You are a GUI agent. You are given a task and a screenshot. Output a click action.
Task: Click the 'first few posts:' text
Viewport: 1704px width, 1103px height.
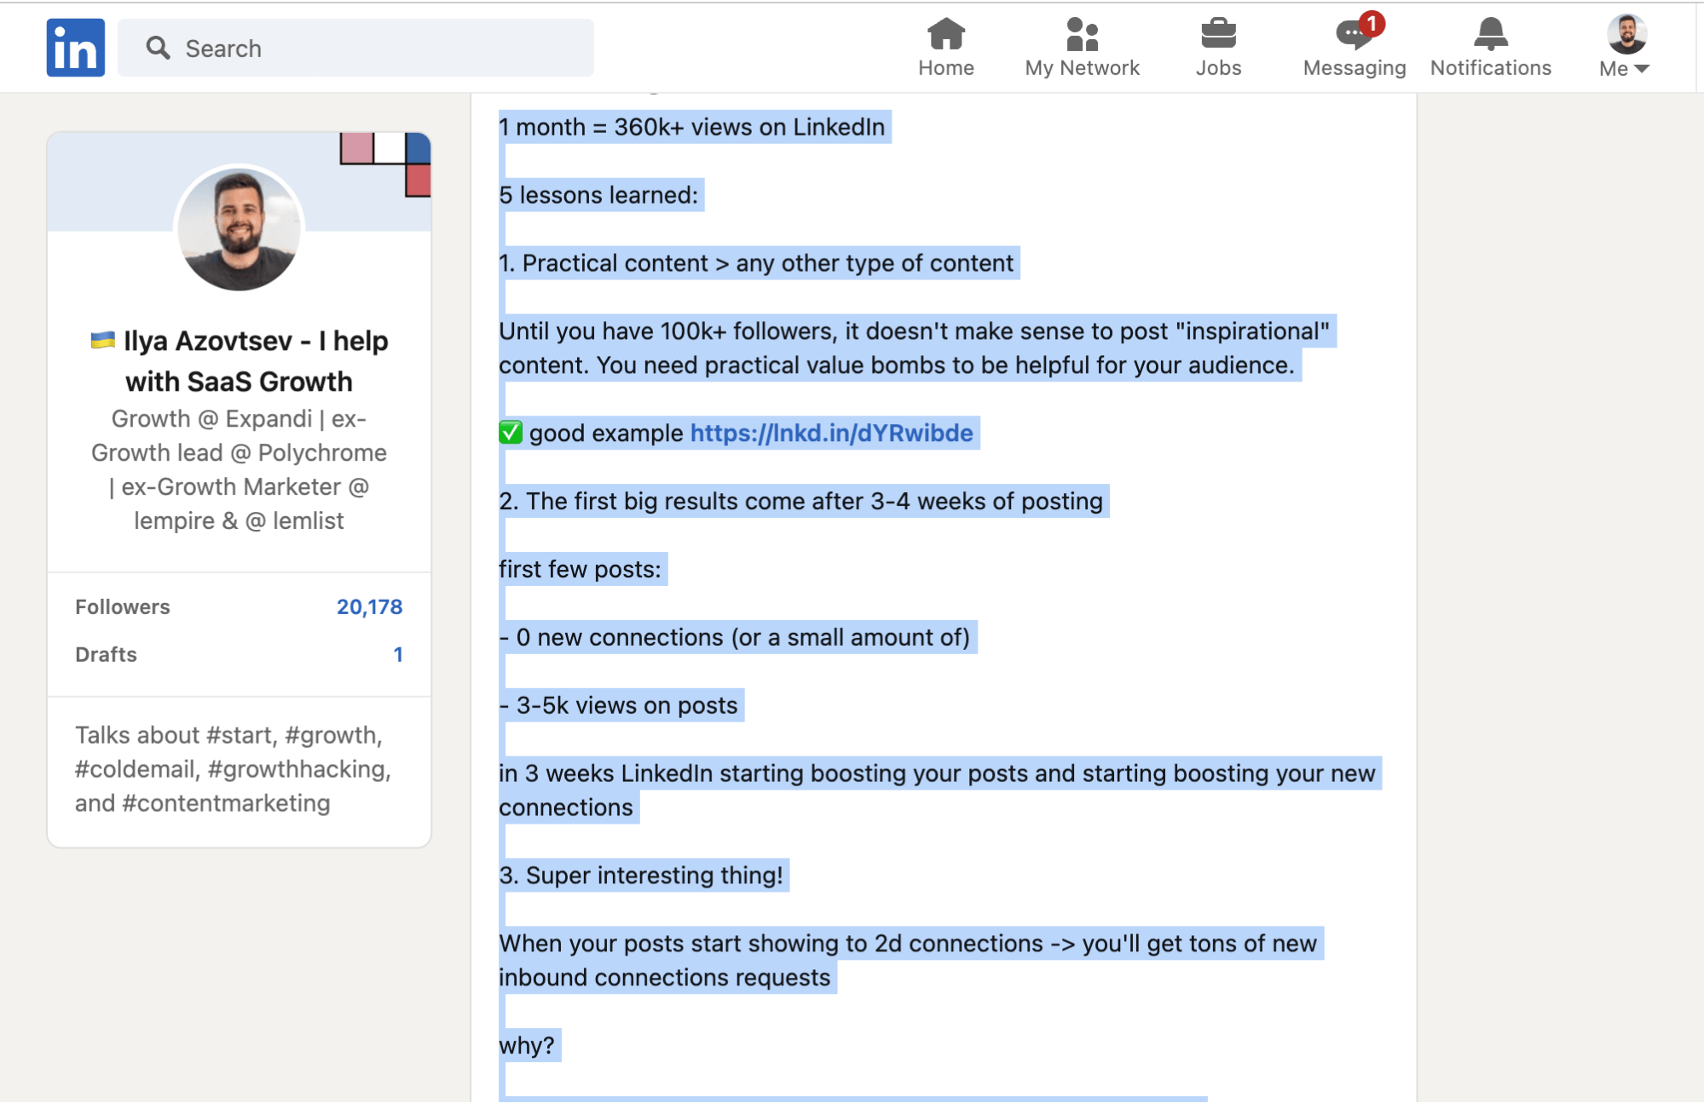tap(581, 569)
